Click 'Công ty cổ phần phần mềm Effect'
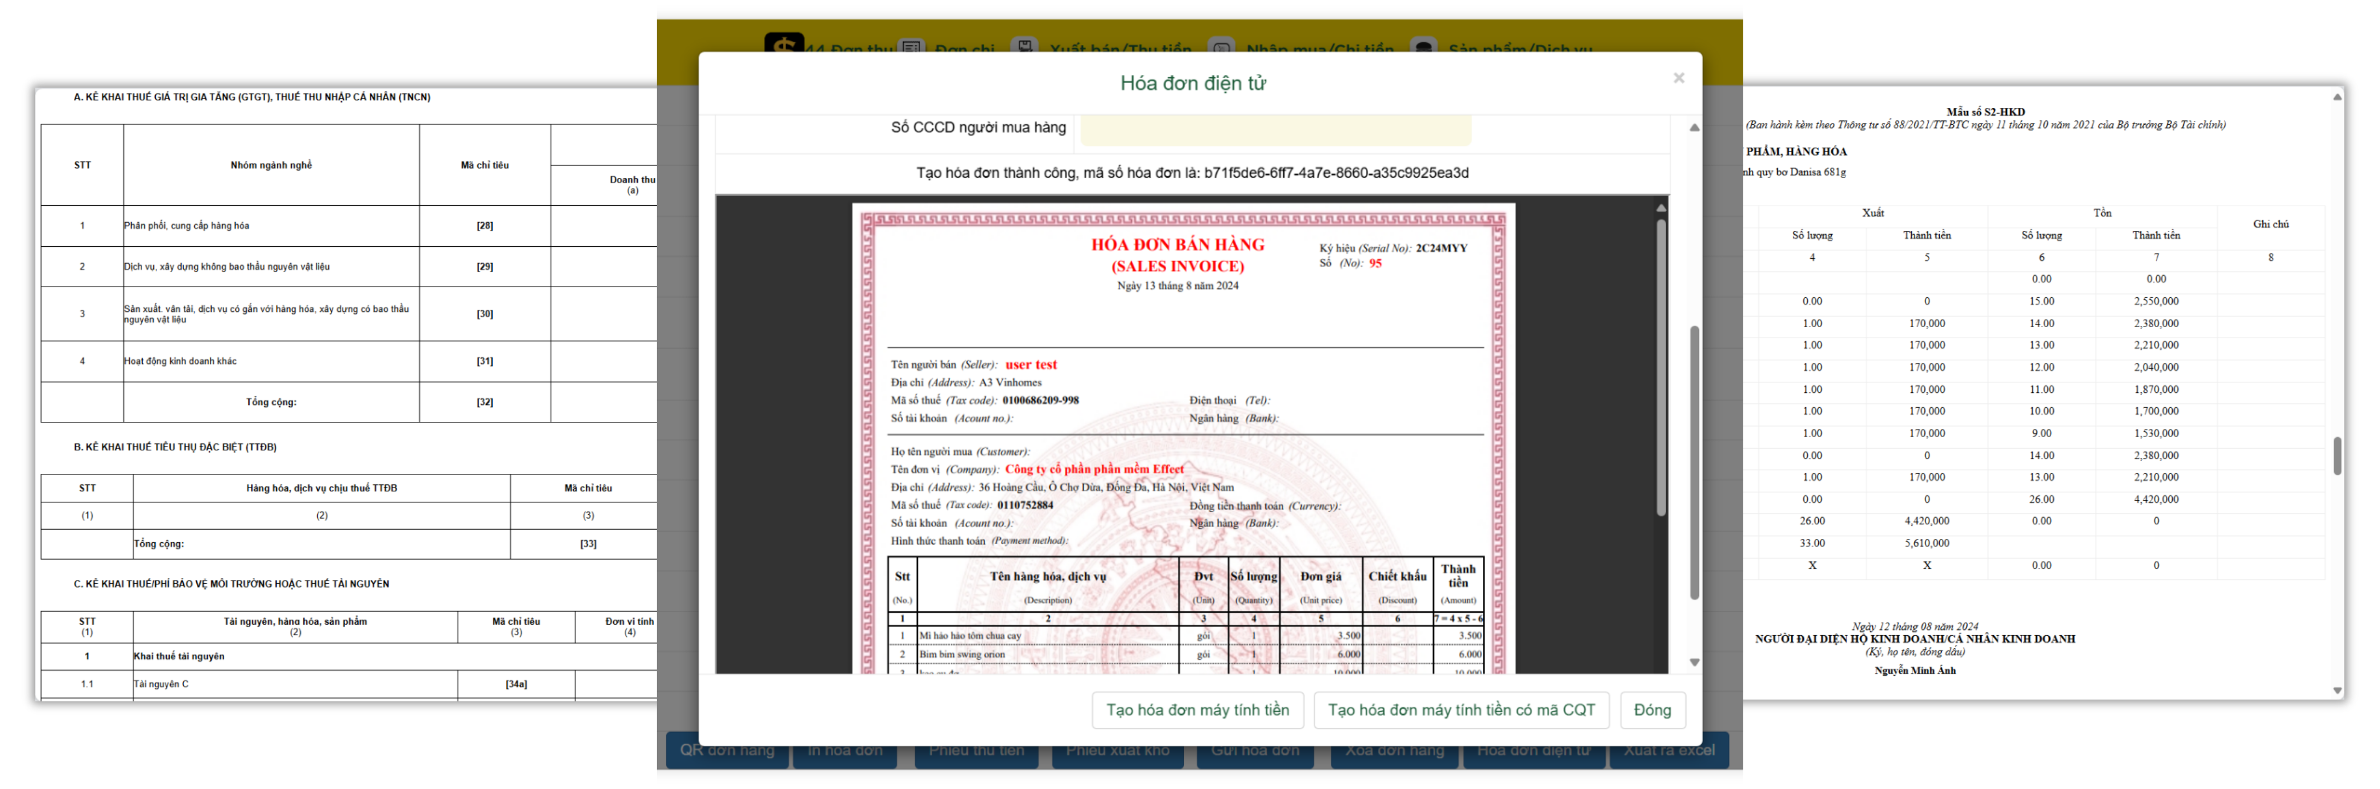This screenshot has height=789, width=2380. click(1094, 469)
